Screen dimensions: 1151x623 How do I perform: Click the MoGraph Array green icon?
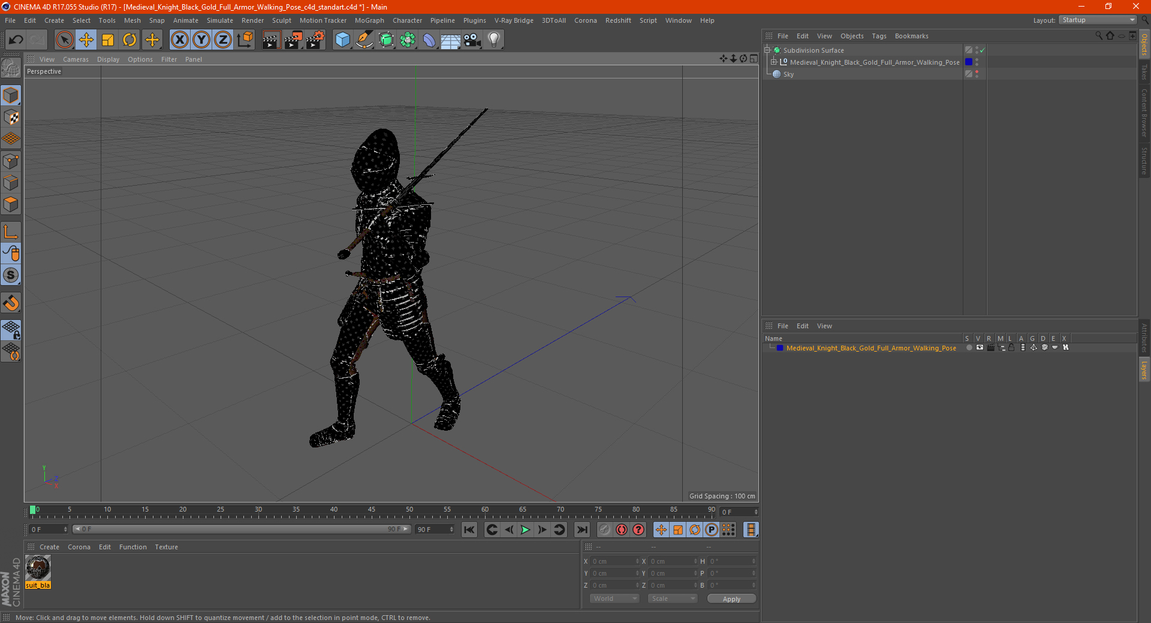point(408,40)
